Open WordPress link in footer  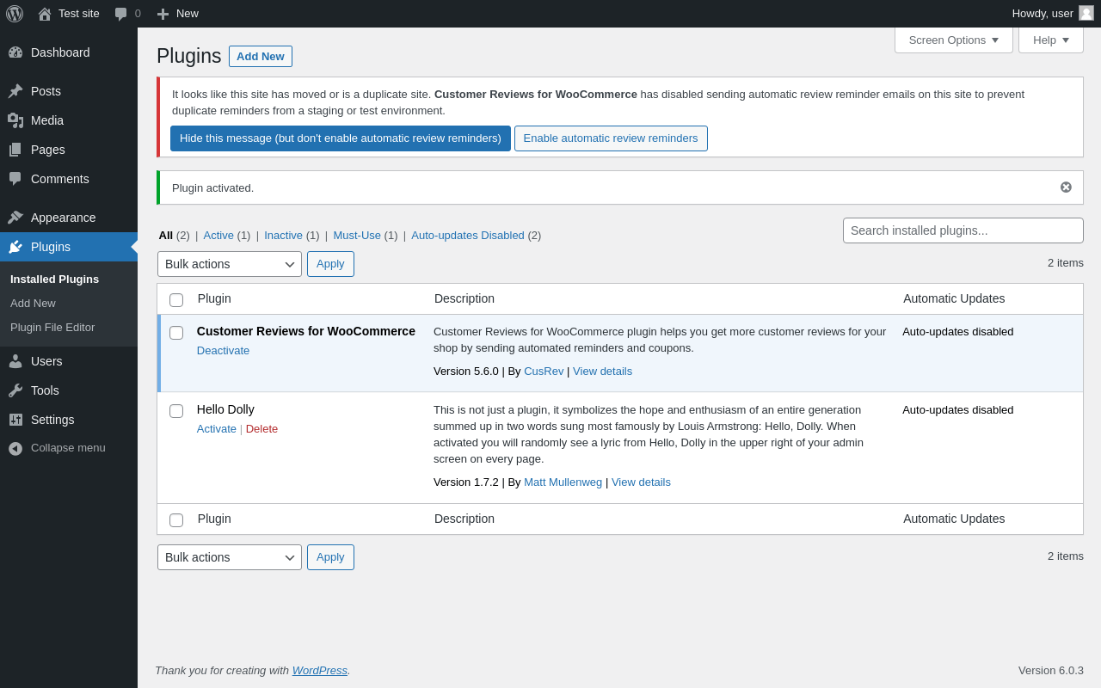[x=320, y=671]
